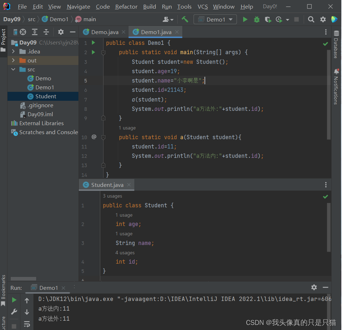Click run gutter arrow on line 1
This screenshot has width=342, height=330.
tap(93, 43)
